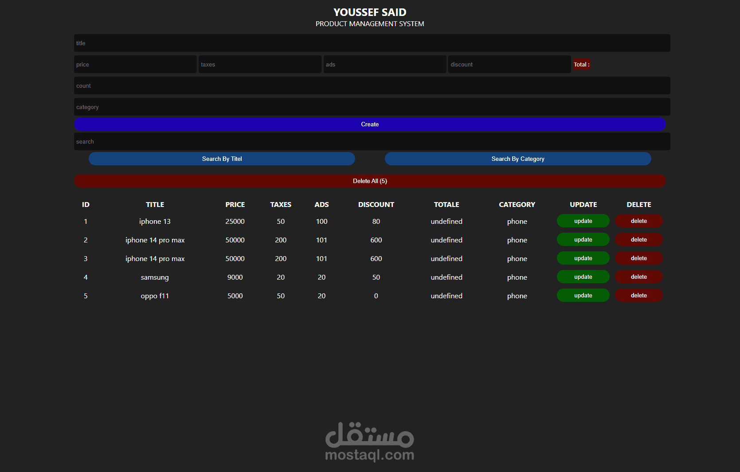Click the title input field

pyautogui.click(x=370, y=43)
